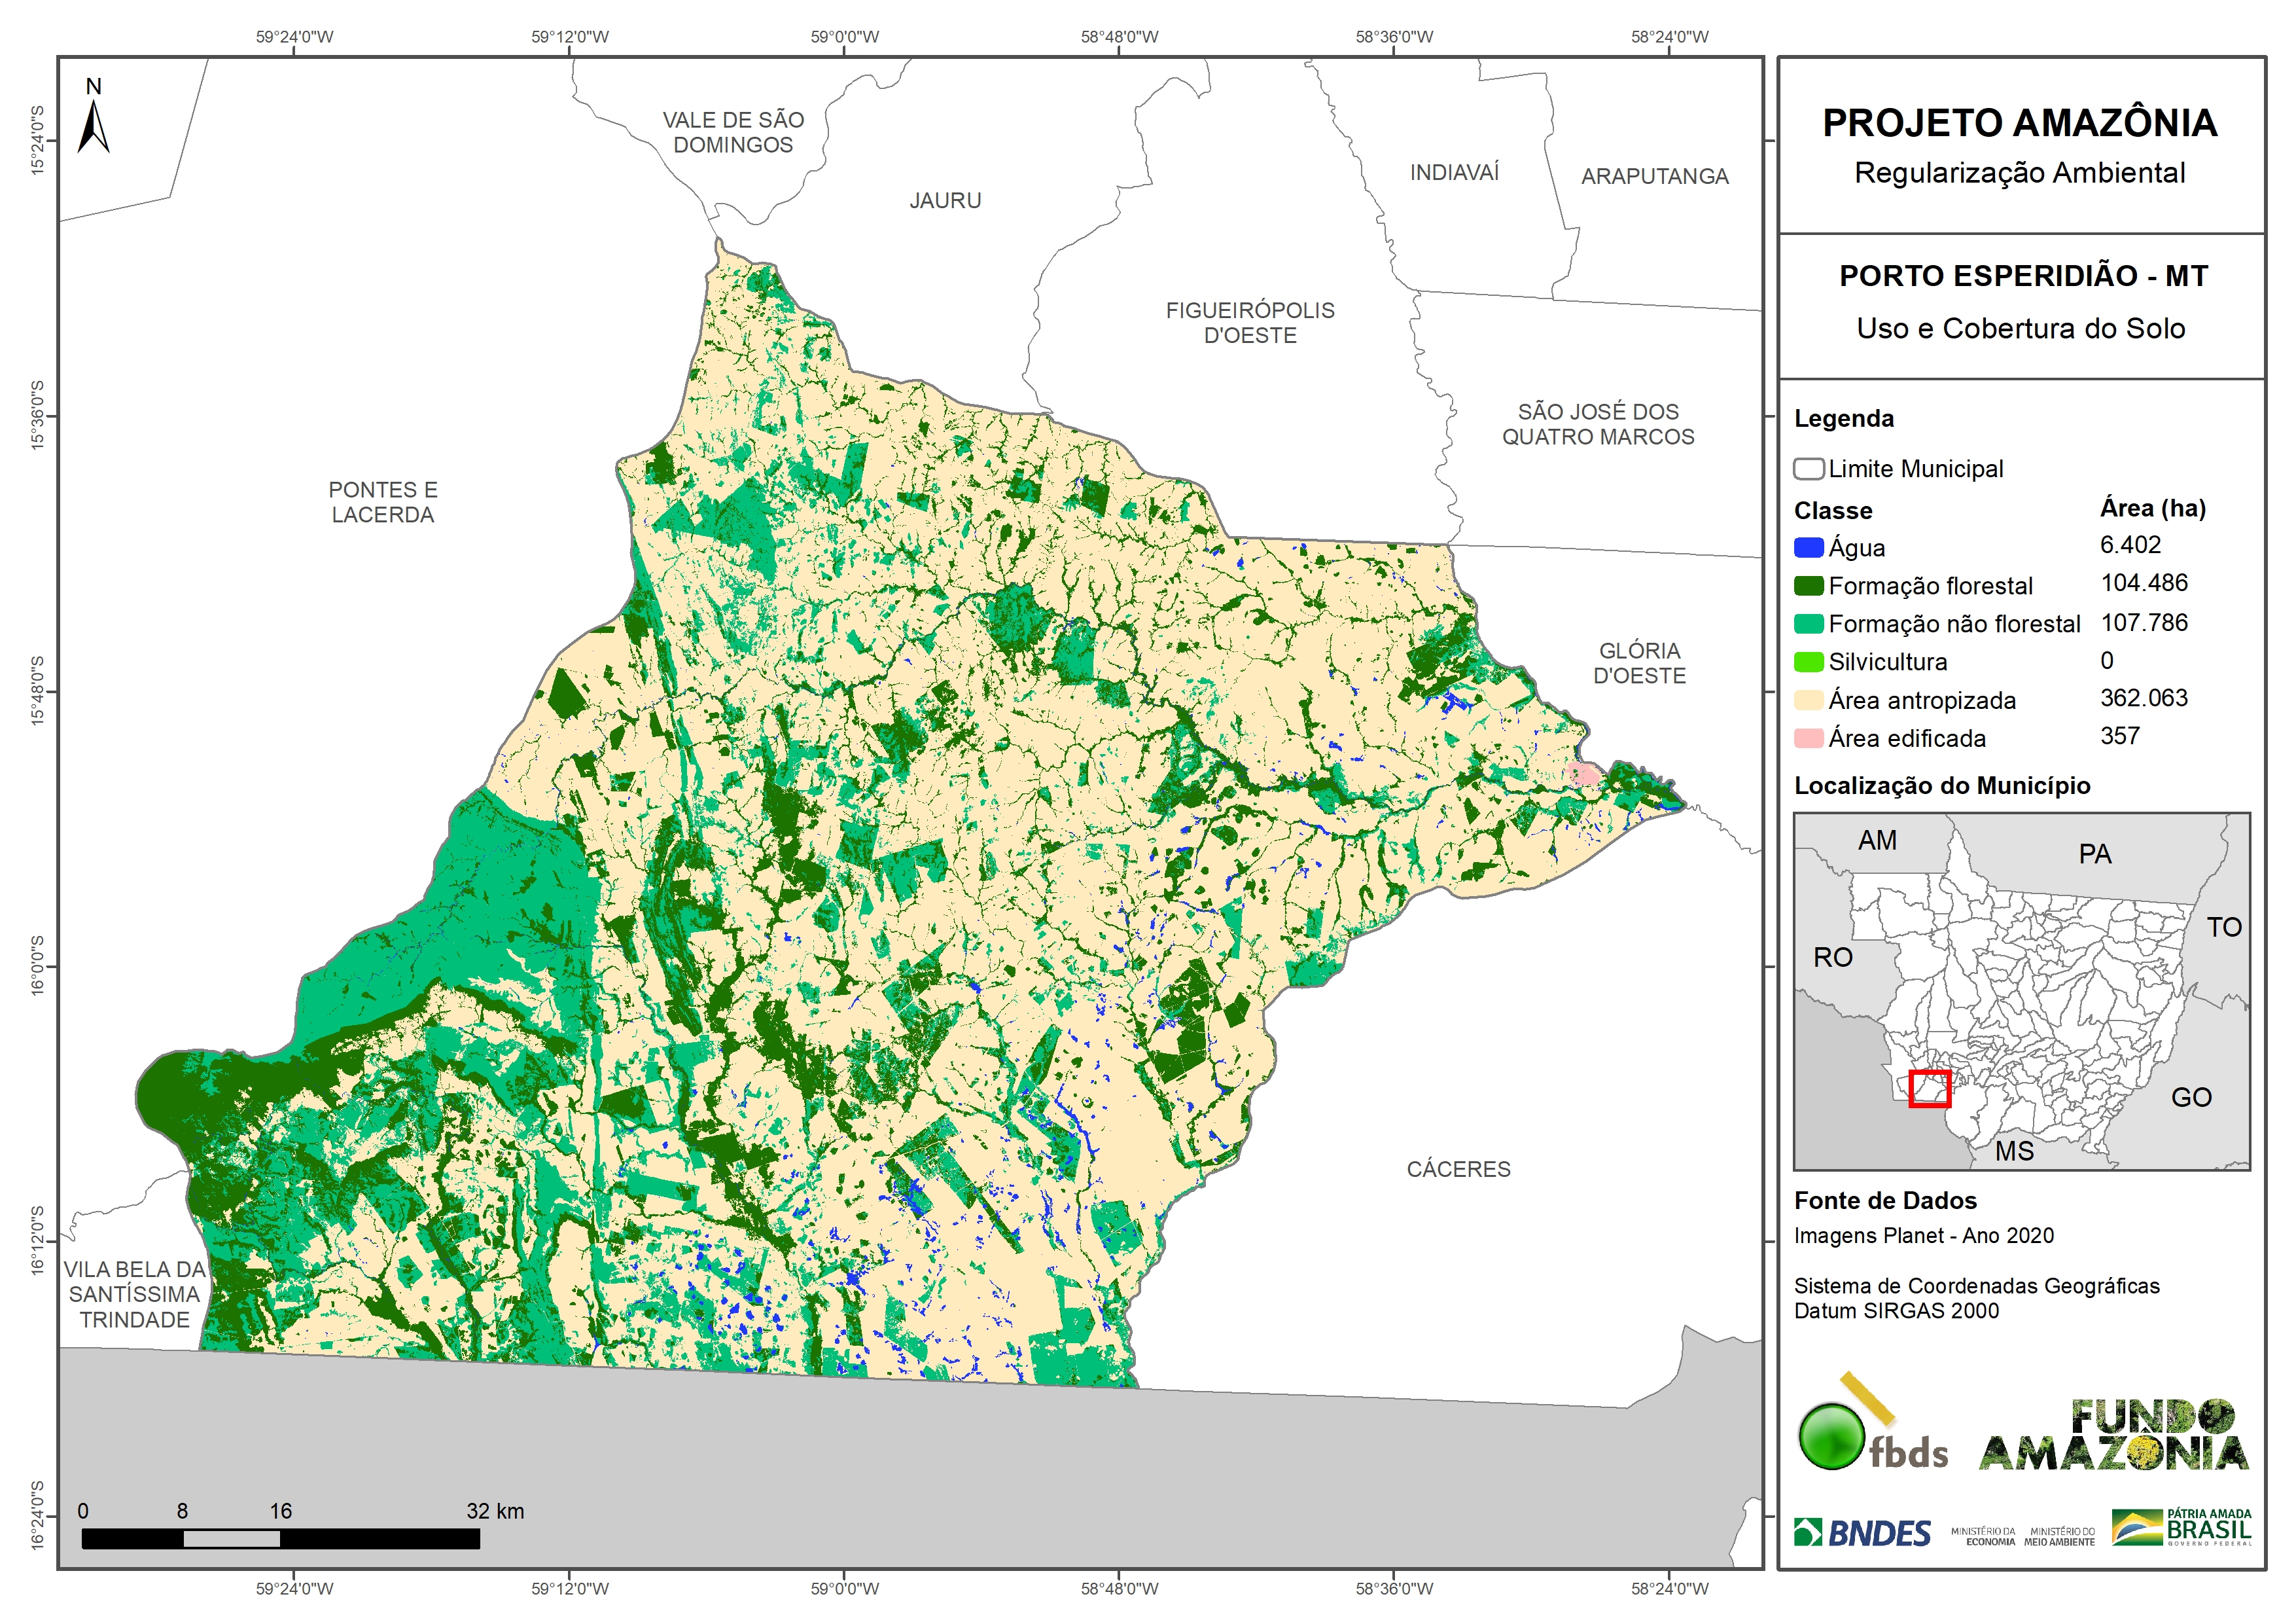
Task: Click the blue Água legend swatch
Action: click(1808, 547)
